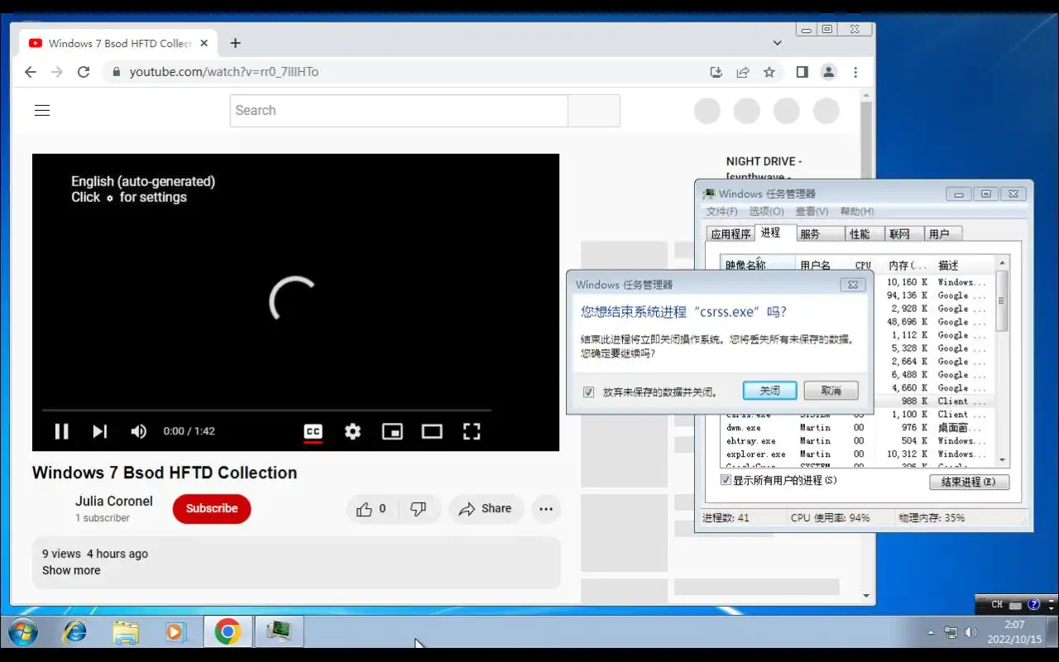Click the Chrome address bar URL
This screenshot has width=1059, height=662.
point(223,72)
